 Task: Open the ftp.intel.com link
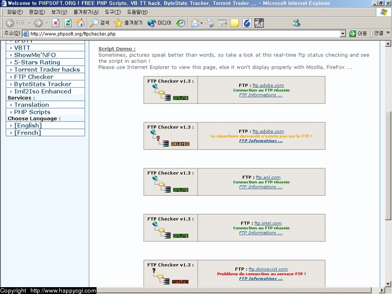point(268,223)
